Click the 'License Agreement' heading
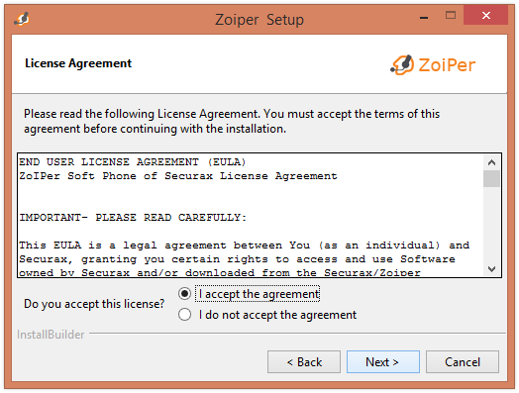This screenshot has width=519, height=393. [78, 63]
